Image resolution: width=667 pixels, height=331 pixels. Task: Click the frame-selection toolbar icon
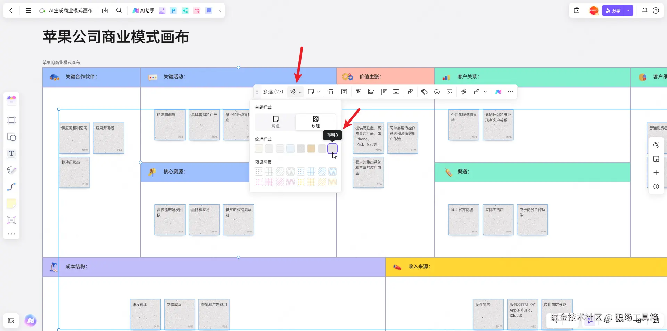tap(330, 92)
